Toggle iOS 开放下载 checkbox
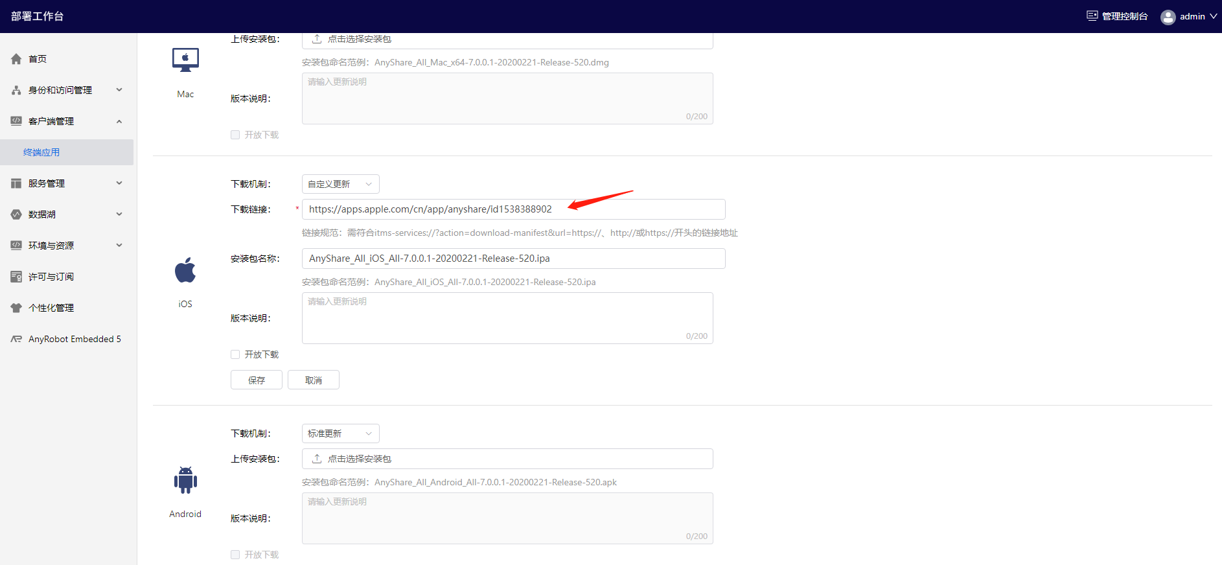 pyautogui.click(x=235, y=354)
